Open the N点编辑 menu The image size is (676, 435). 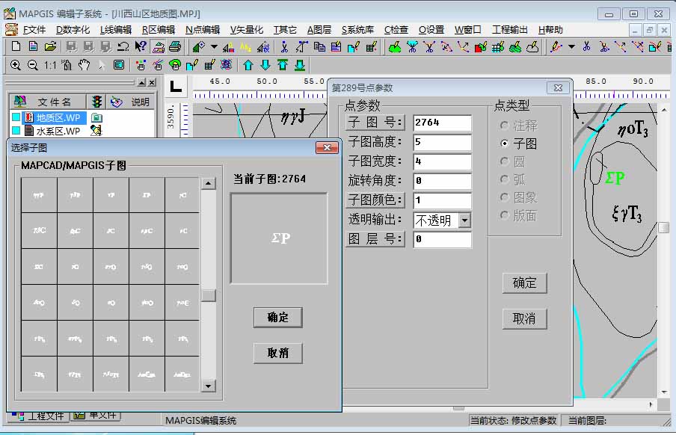click(203, 30)
